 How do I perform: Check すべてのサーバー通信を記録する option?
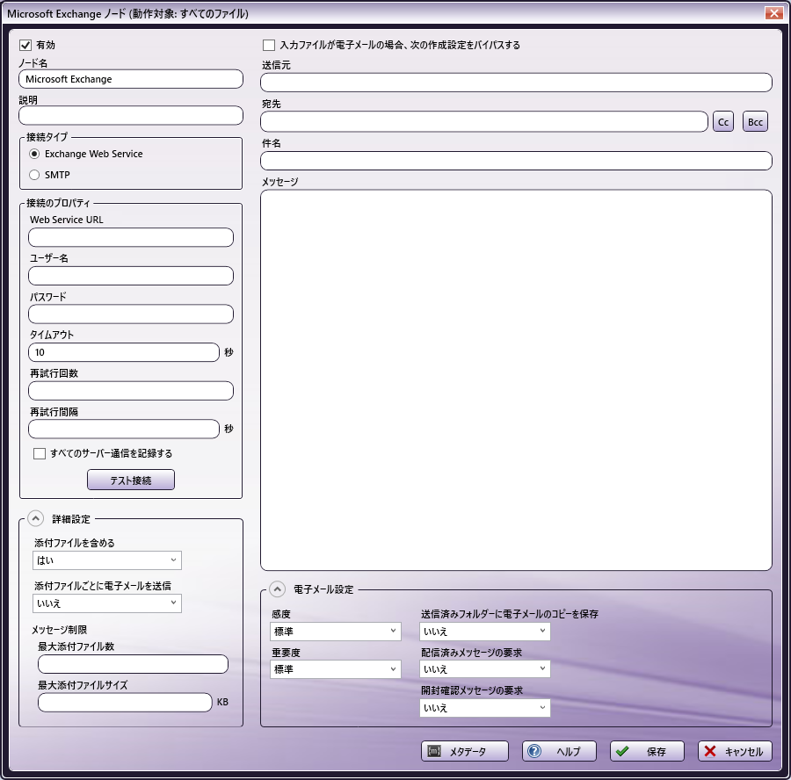pos(40,453)
